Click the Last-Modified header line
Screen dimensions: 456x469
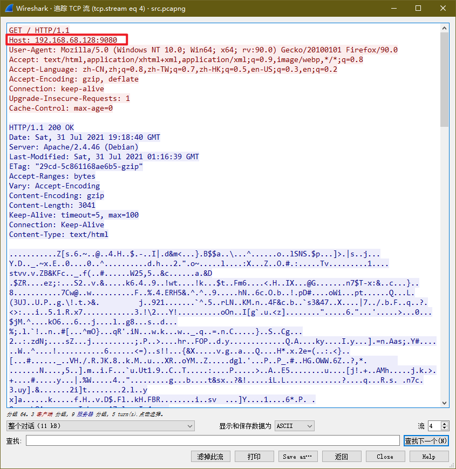coord(104,157)
